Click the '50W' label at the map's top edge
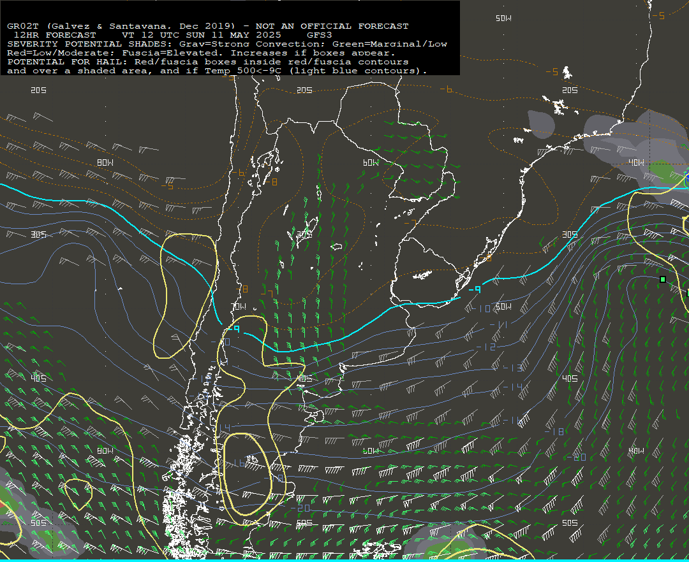The height and width of the screenshot is (562, 689). pos(503,18)
